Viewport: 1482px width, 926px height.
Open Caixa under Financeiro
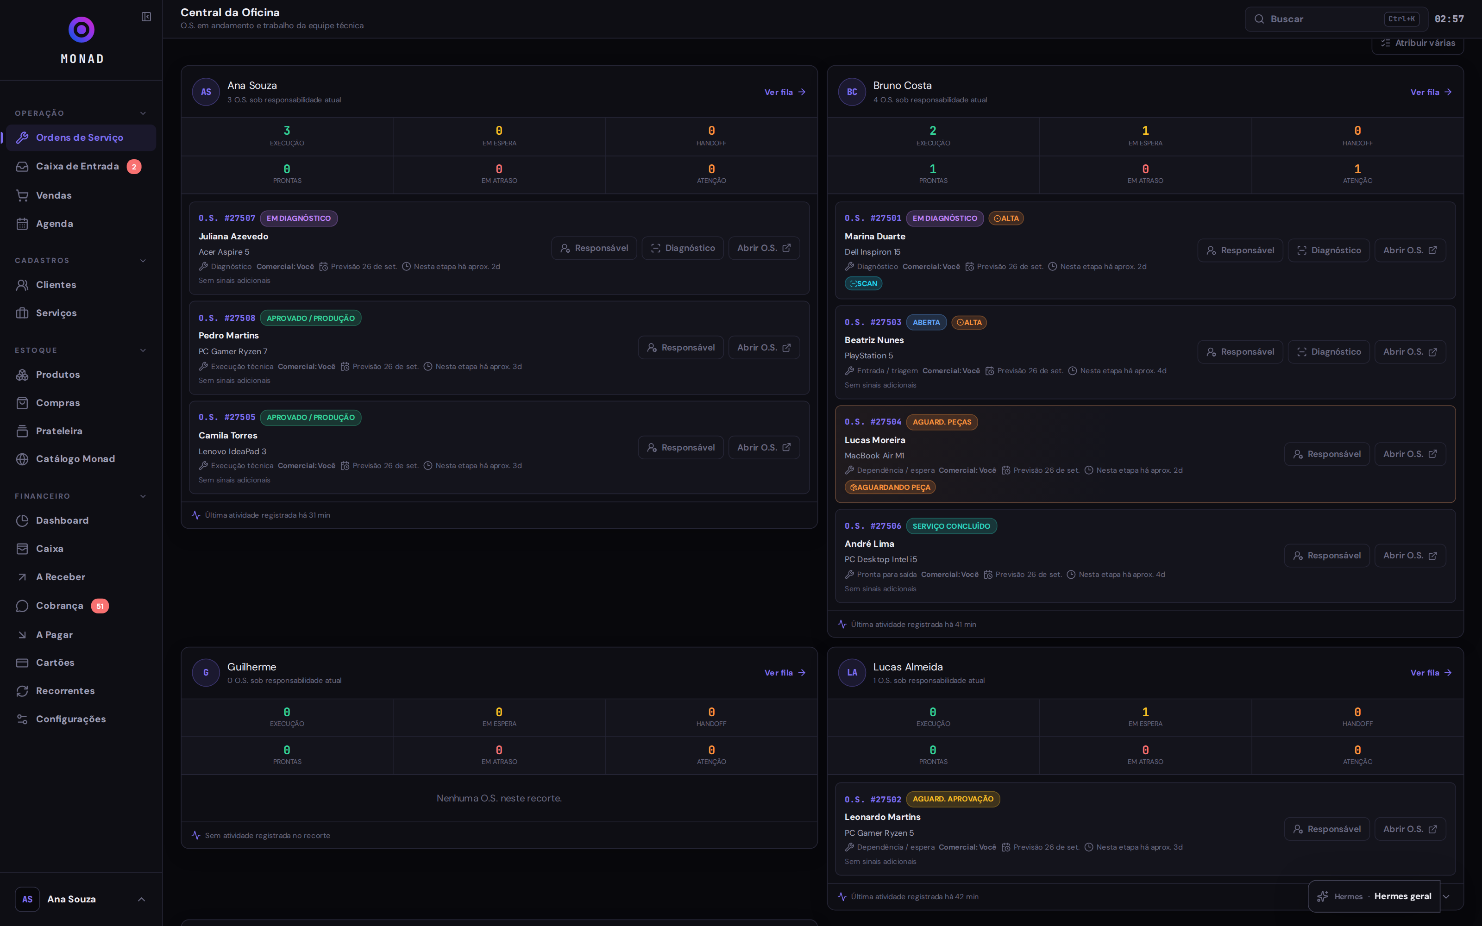(x=81, y=549)
